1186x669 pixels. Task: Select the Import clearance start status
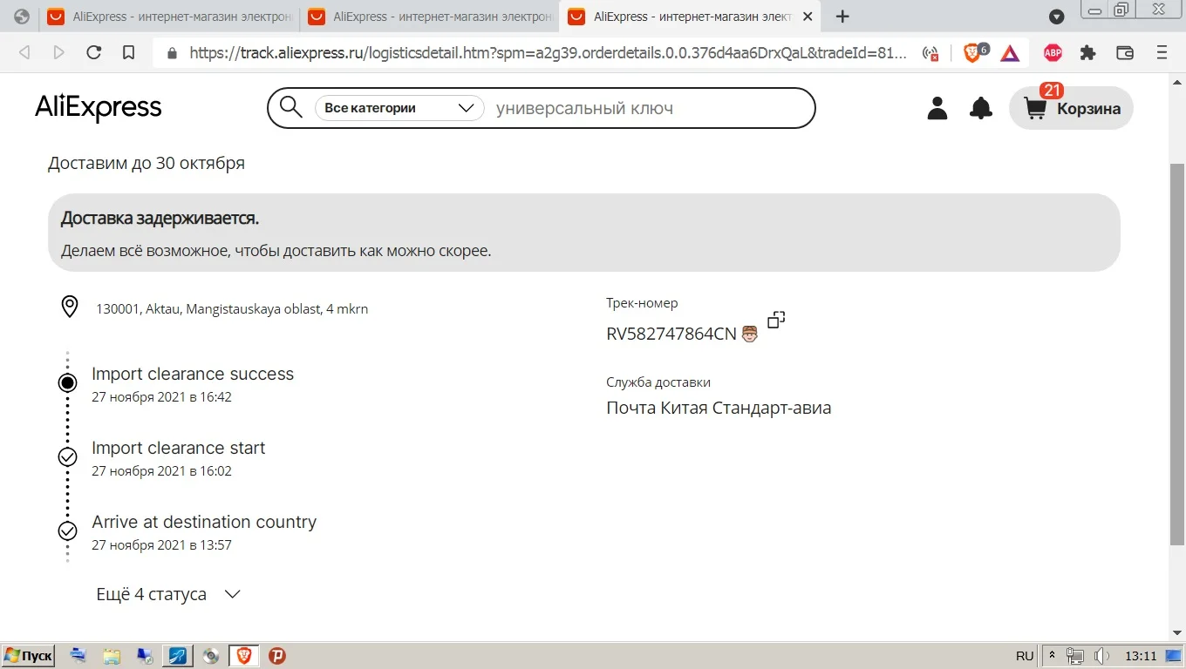[179, 448]
